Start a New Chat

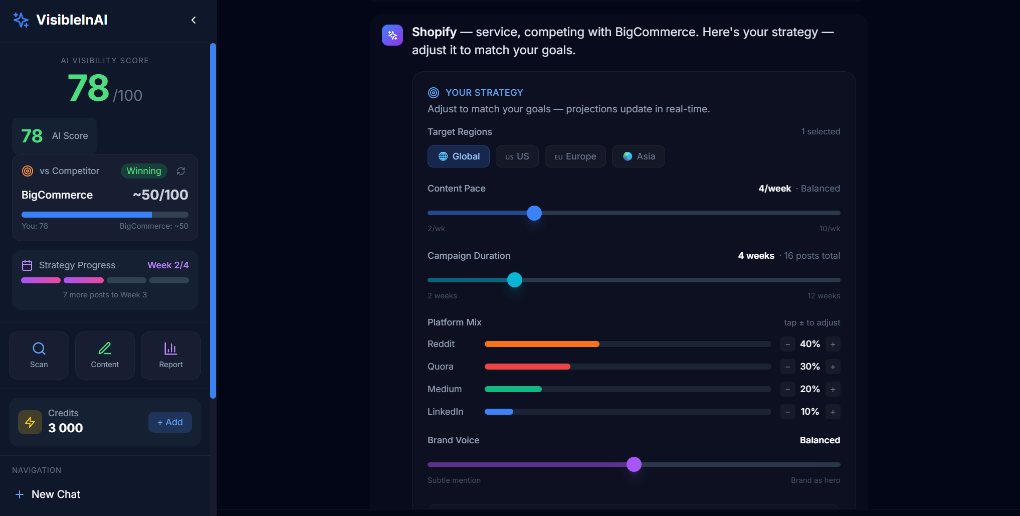click(56, 494)
